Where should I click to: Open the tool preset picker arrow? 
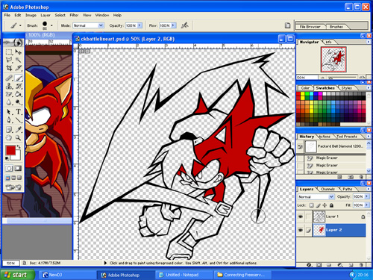tap(20, 25)
